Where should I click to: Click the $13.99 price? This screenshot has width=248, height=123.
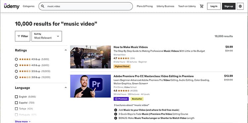[x=228, y=76]
